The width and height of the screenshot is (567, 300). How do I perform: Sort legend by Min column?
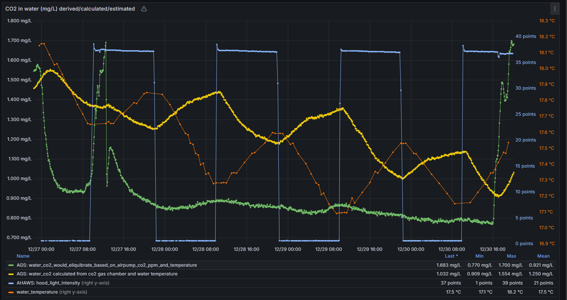pyautogui.click(x=480, y=256)
